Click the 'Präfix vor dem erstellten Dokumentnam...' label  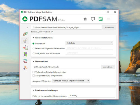tap(50, 96)
